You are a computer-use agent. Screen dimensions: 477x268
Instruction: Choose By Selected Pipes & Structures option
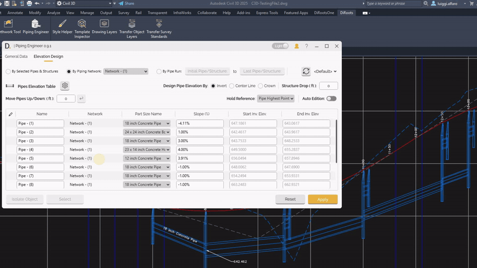coord(8,71)
